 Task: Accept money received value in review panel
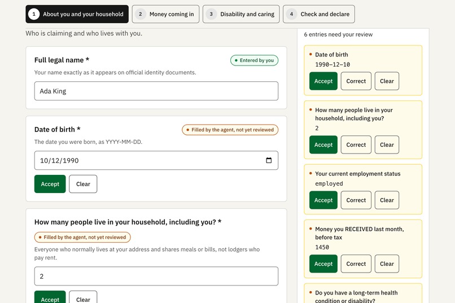[323, 264]
